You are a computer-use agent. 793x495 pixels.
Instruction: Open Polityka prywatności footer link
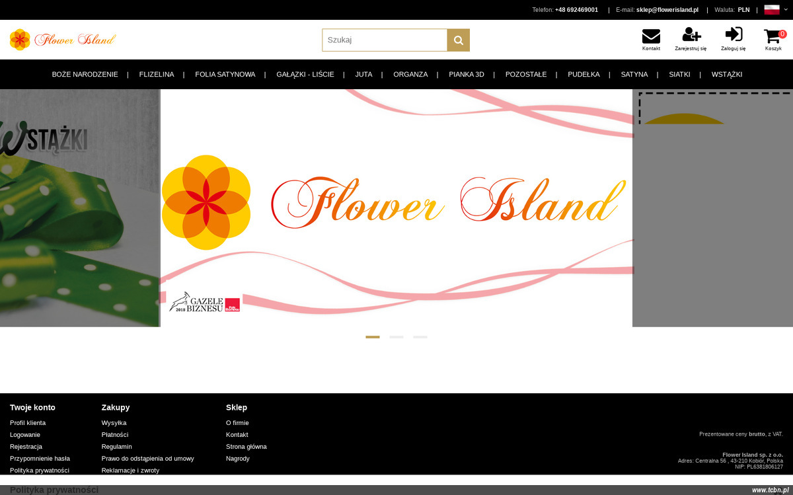40,471
